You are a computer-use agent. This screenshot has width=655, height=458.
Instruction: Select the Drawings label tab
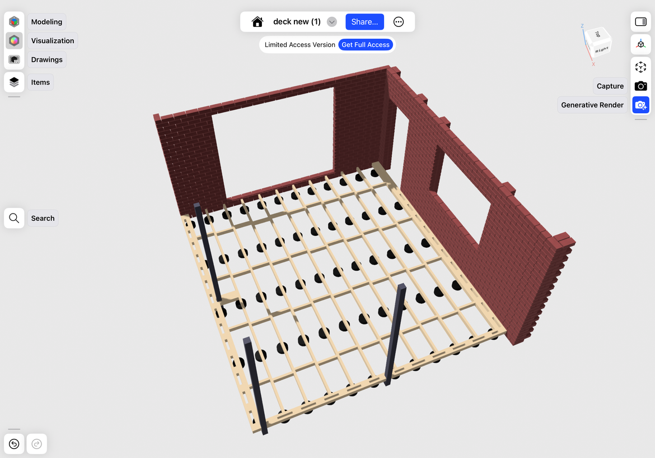pos(47,59)
